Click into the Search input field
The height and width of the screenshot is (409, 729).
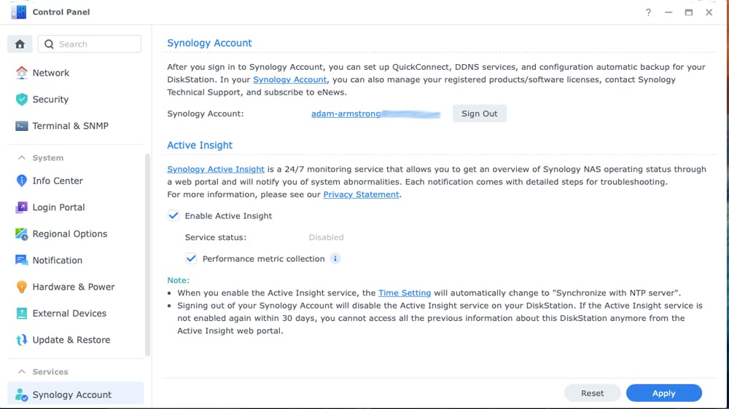point(89,44)
